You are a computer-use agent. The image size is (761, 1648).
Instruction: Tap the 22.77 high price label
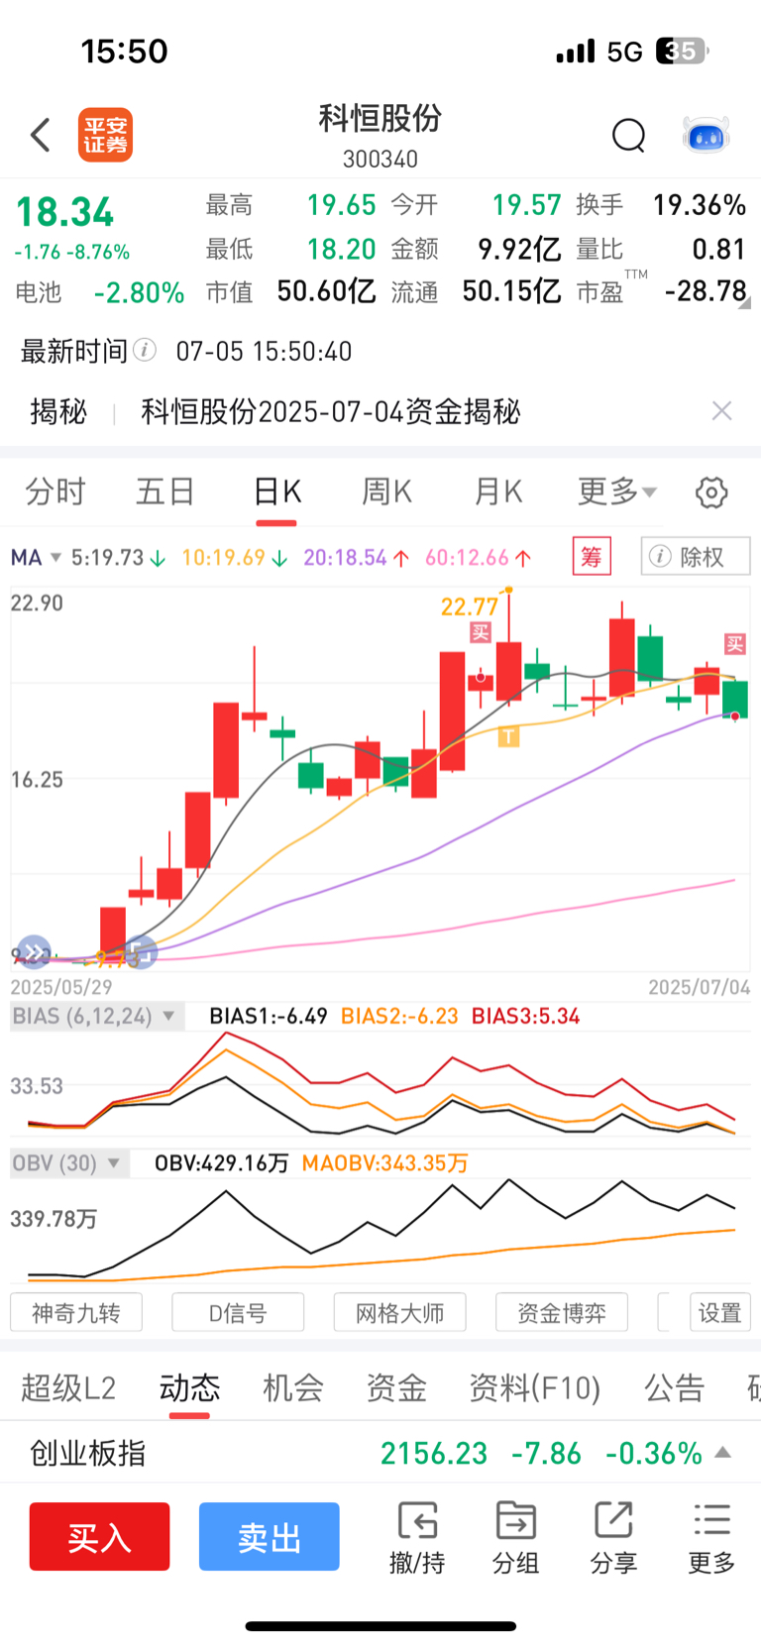[x=470, y=605]
